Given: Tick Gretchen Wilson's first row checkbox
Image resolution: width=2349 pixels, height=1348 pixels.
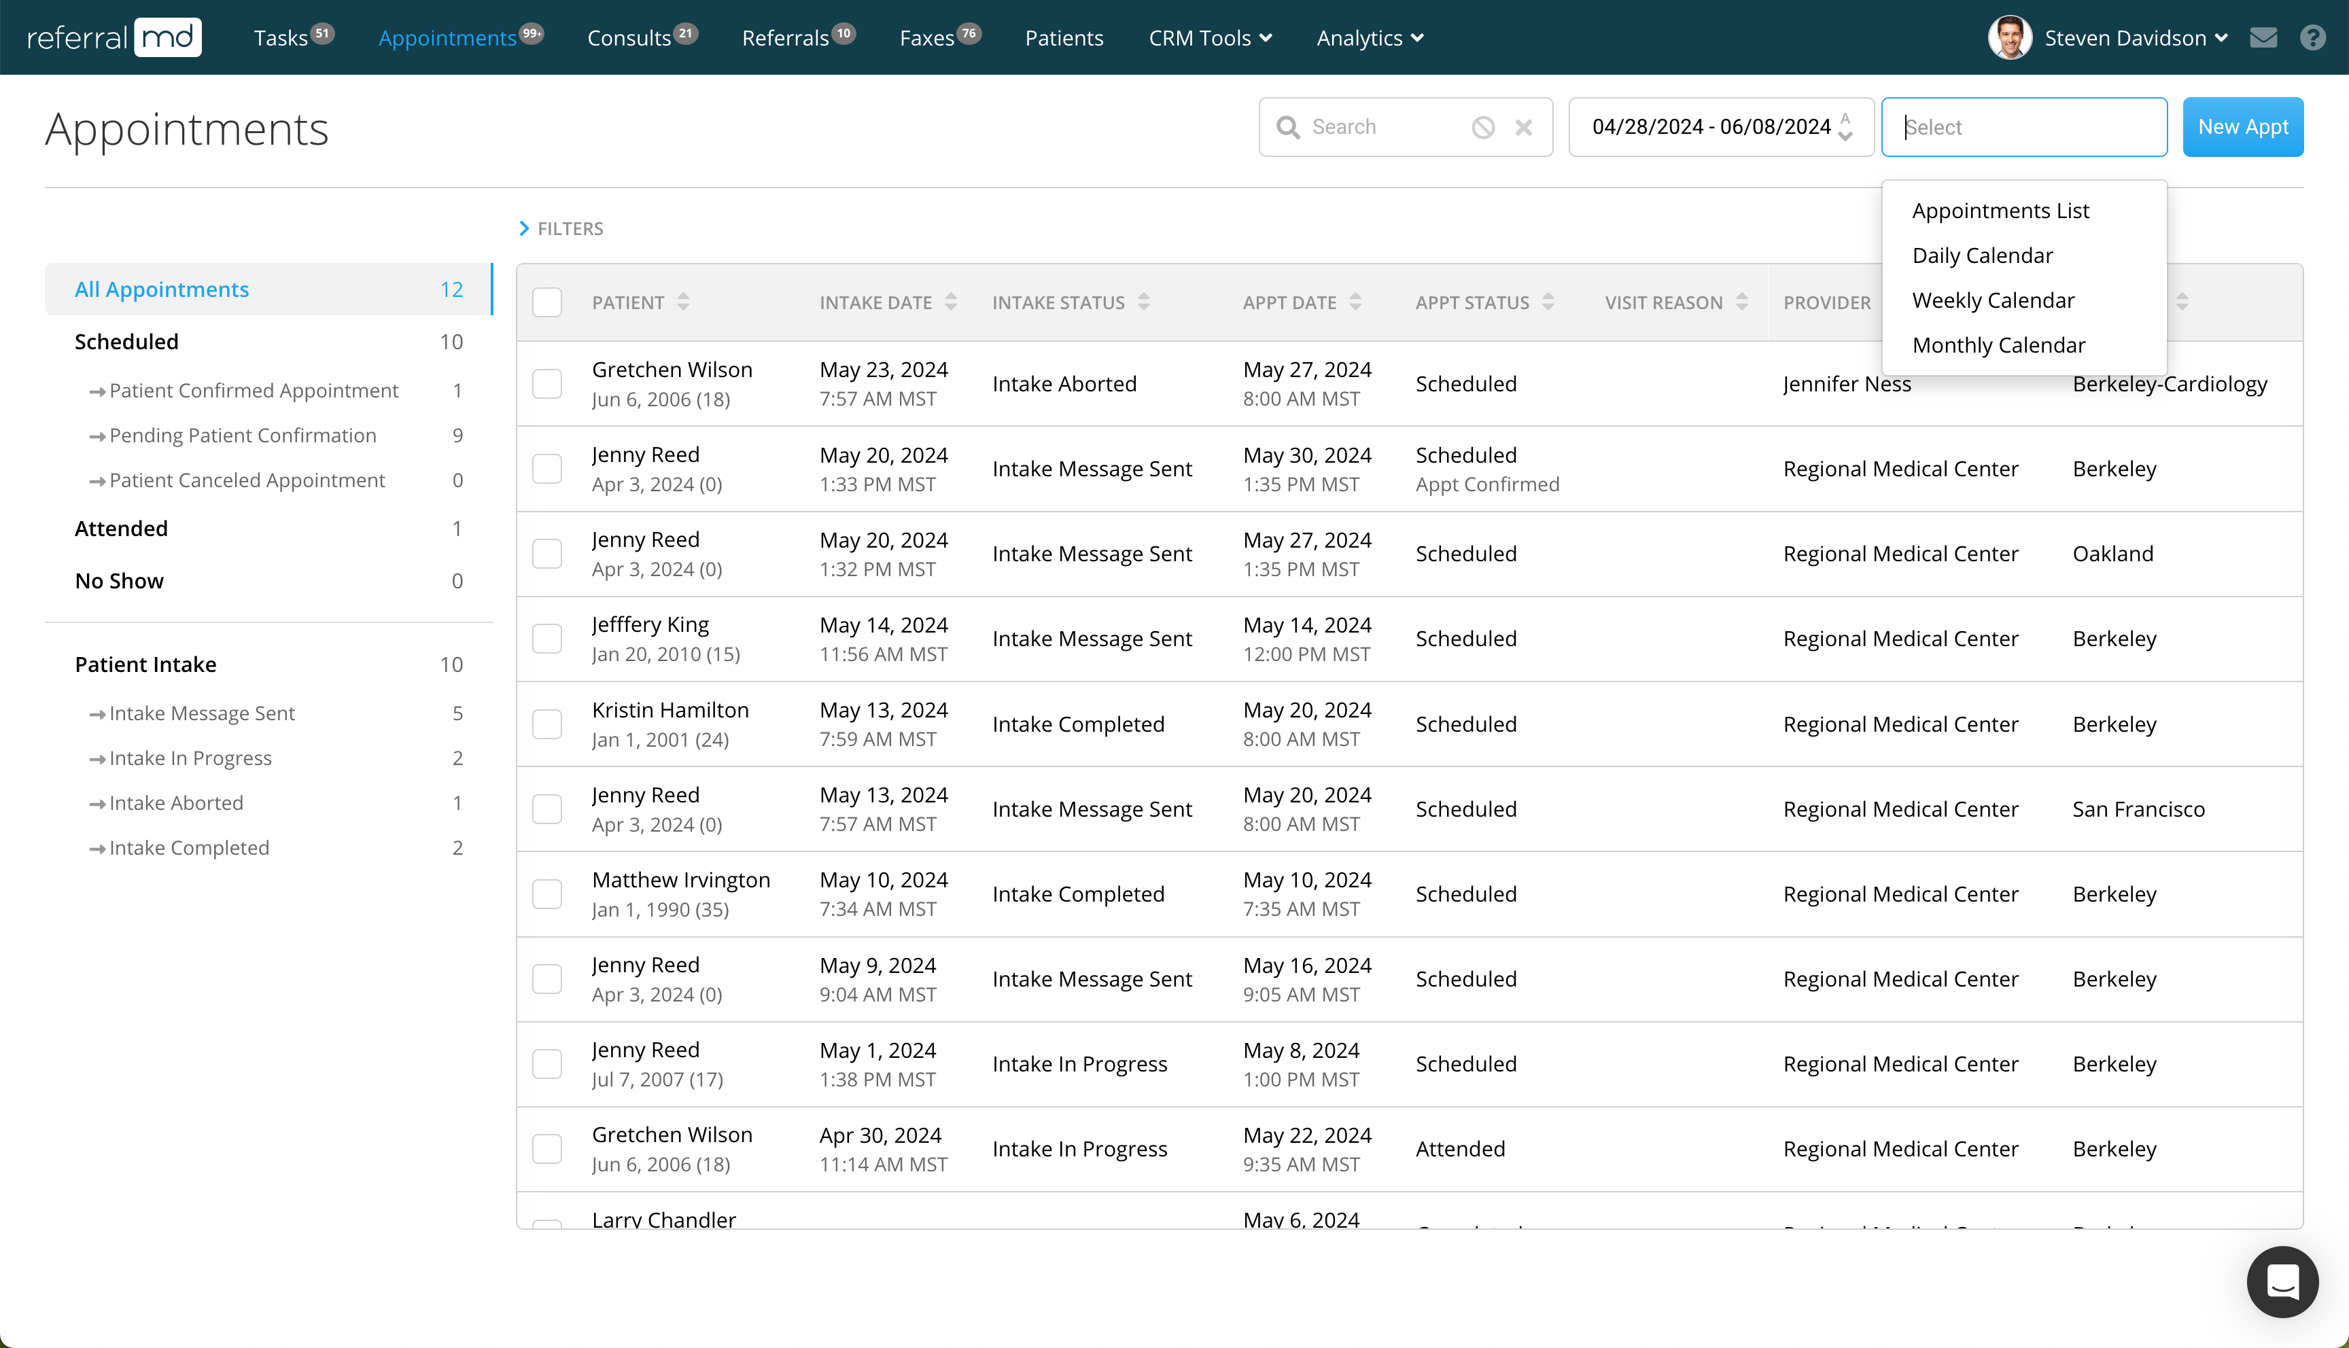Looking at the screenshot, I should pos(547,383).
